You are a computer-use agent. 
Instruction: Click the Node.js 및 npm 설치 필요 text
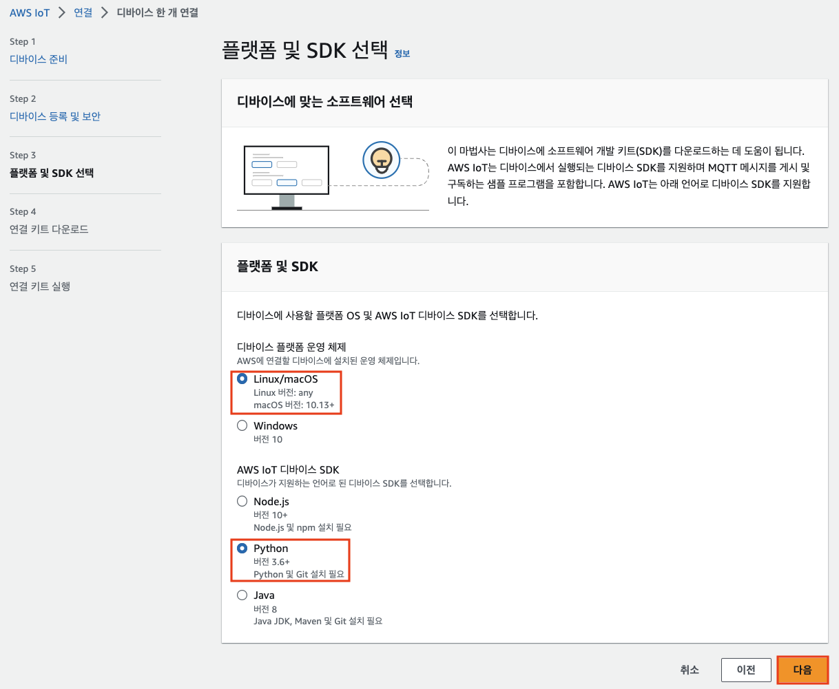click(302, 527)
